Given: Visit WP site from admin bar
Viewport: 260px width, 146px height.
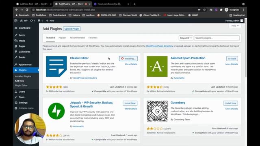Looking at the screenshot, I should pos(24,21).
